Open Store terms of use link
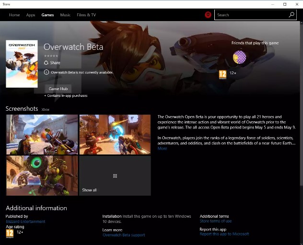303x245 pixels. coord(216,221)
